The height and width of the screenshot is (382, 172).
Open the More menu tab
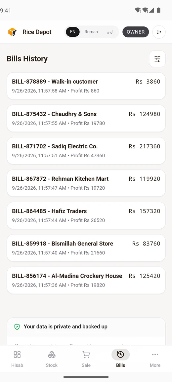155,359
